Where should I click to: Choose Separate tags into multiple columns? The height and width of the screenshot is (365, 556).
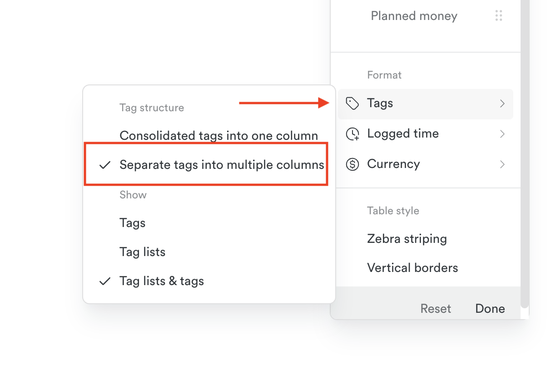coord(222,165)
